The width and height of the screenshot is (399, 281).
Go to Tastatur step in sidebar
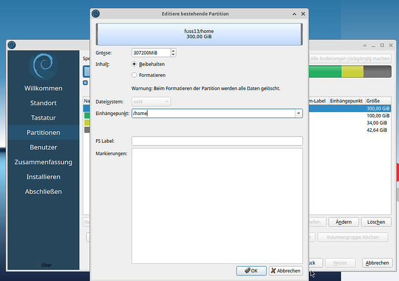(x=43, y=118)
